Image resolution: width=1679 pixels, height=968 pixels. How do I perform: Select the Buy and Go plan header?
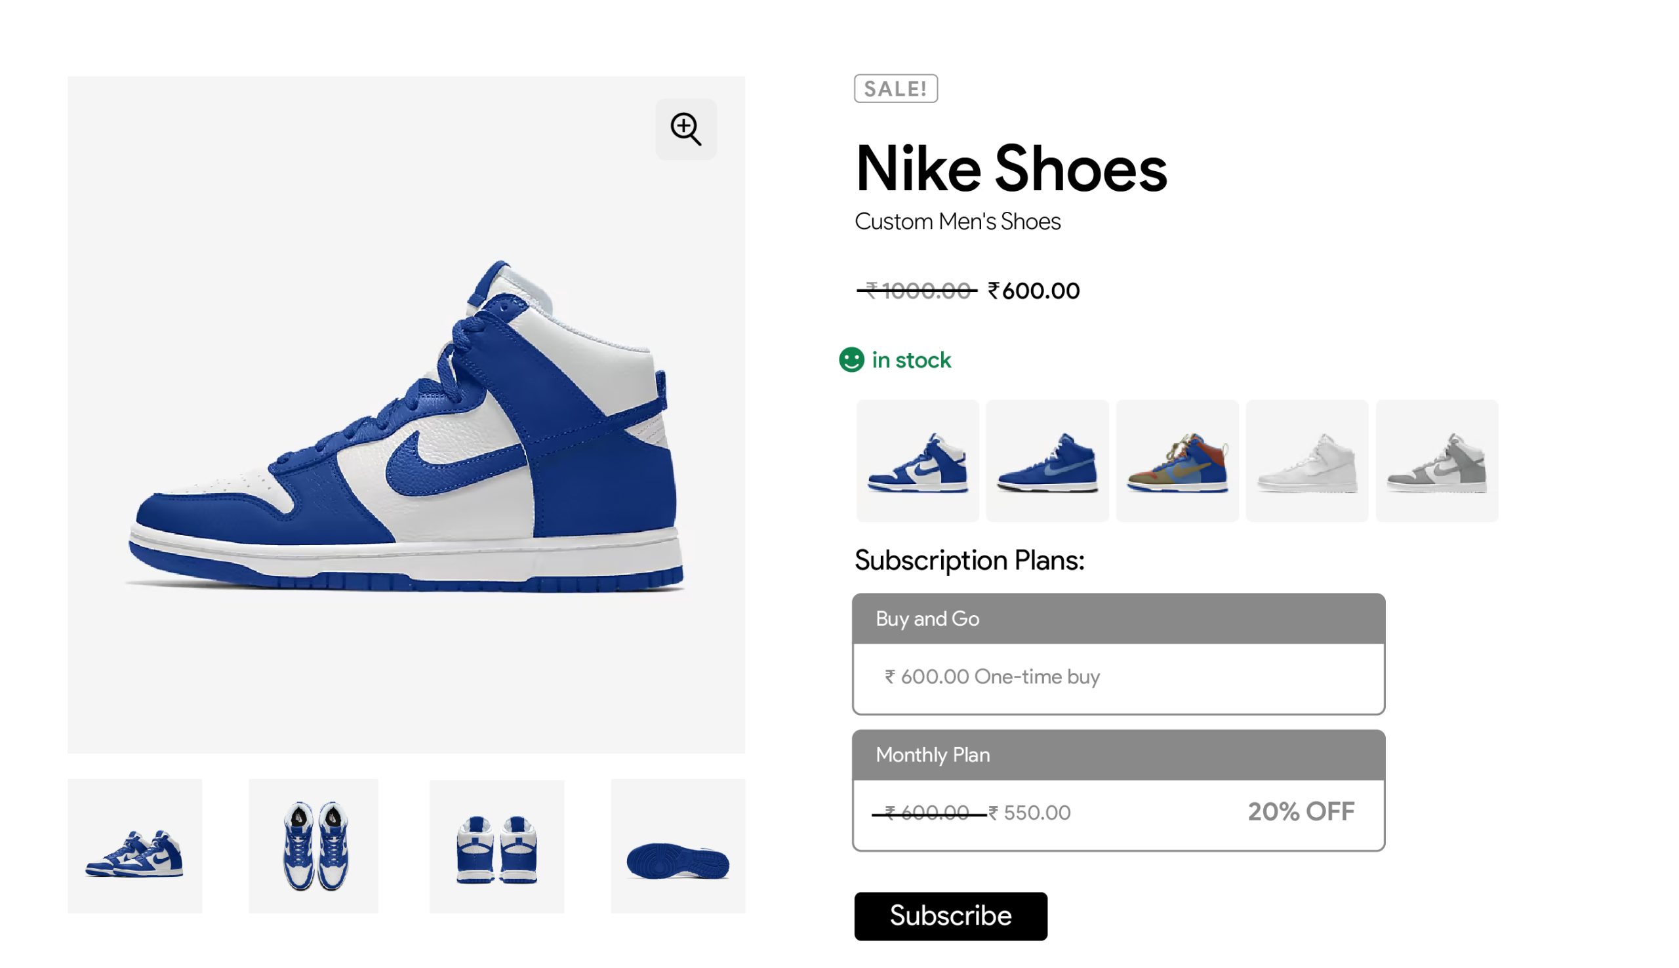coord(1118,619)
